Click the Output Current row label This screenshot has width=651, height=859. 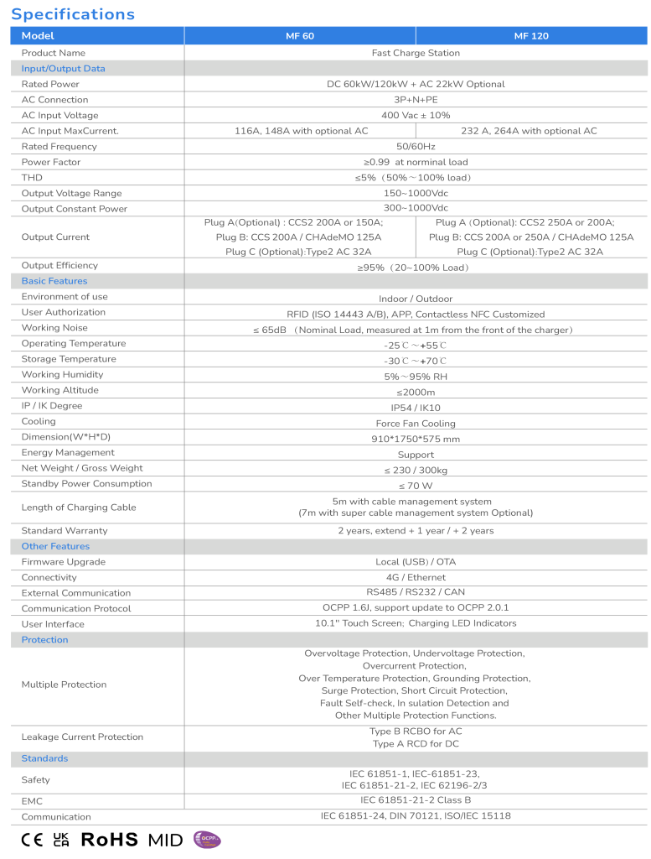[55, 237]
